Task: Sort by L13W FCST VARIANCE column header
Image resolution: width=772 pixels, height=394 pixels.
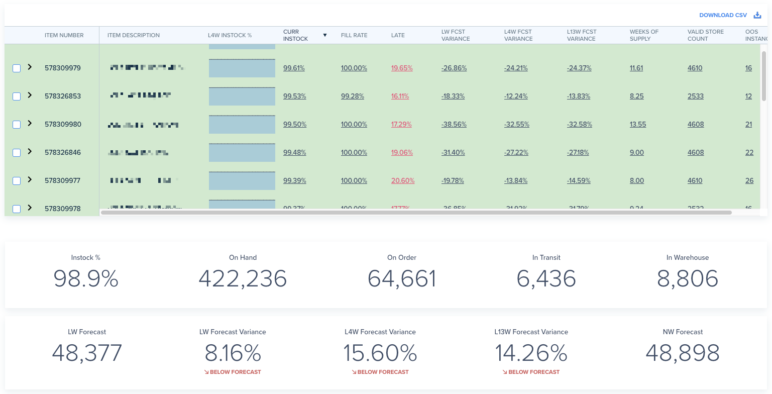Action: pos(582,35)
